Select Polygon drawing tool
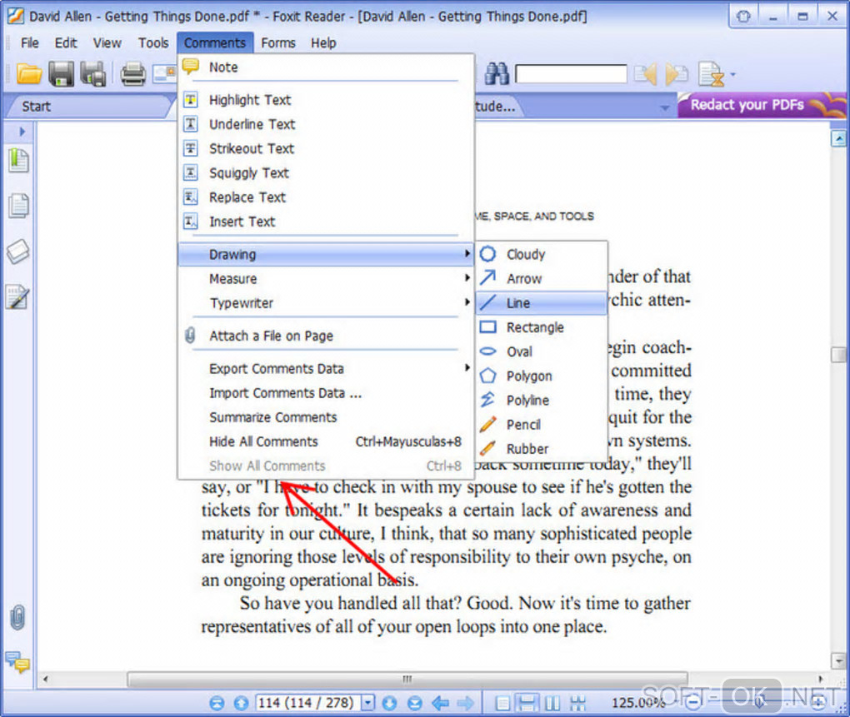Screen dimensions: 850x717 point(542,376)
